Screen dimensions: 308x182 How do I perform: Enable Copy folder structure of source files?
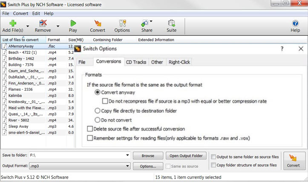pyautogui.click(x=213, y=165)
